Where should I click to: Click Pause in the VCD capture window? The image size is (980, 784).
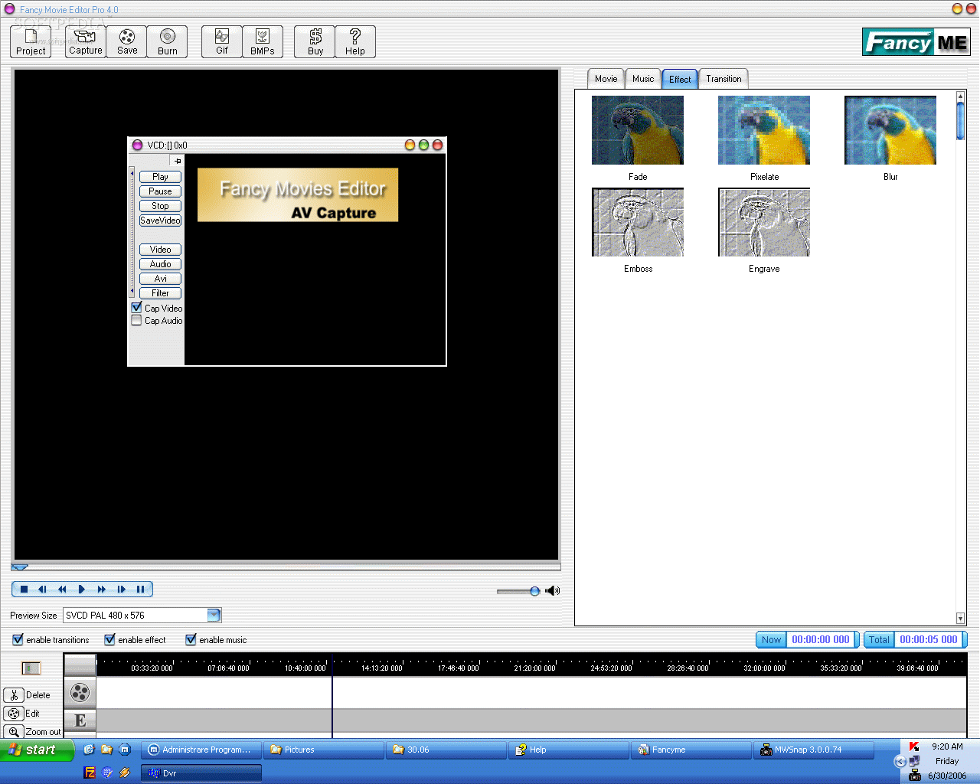coord(160,191)
